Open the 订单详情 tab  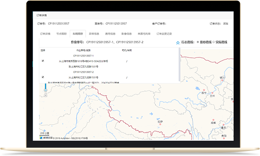pyautogui.click(x=45, y=34)
